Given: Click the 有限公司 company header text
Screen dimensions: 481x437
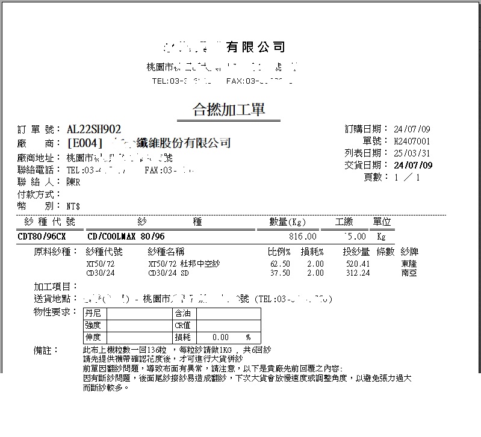Looking at the screenshot, I should (x=256, y=47).
